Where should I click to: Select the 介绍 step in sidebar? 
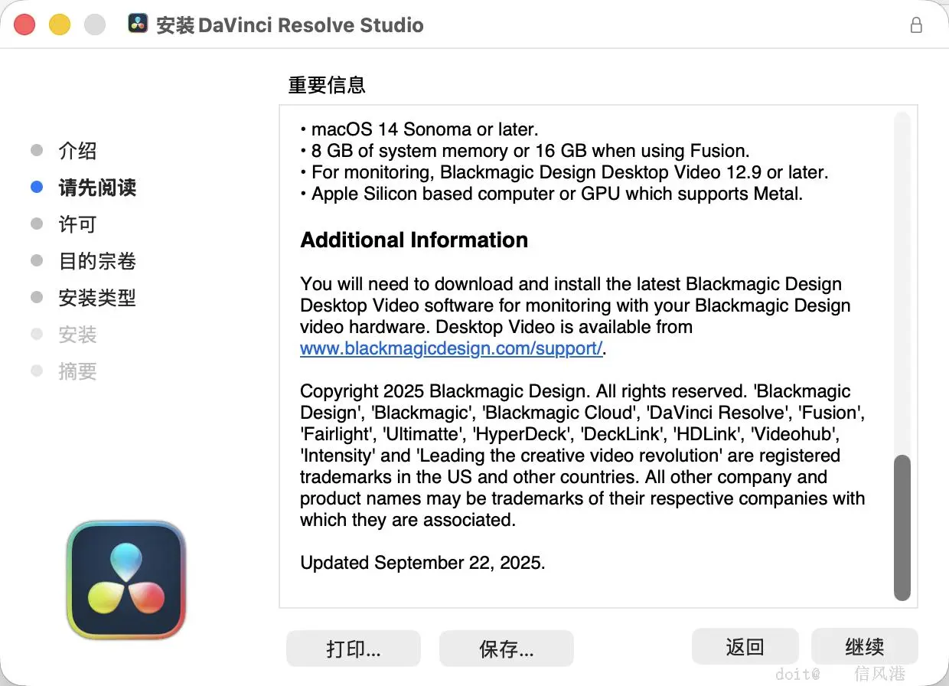pyautogui.click(x=77, y=151)
